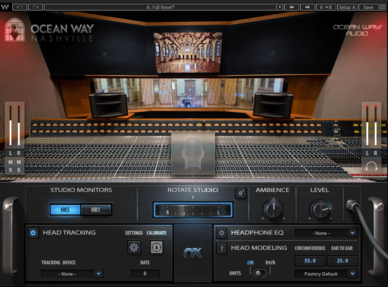
Task: Click the head tracking calibrate compass icon
Action: [x=157, y=247]
